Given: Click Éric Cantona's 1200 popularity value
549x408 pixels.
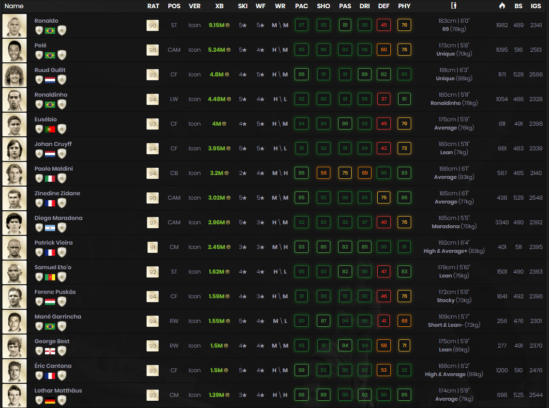Looking at the screenshot, I should click(x=502, y=370).
